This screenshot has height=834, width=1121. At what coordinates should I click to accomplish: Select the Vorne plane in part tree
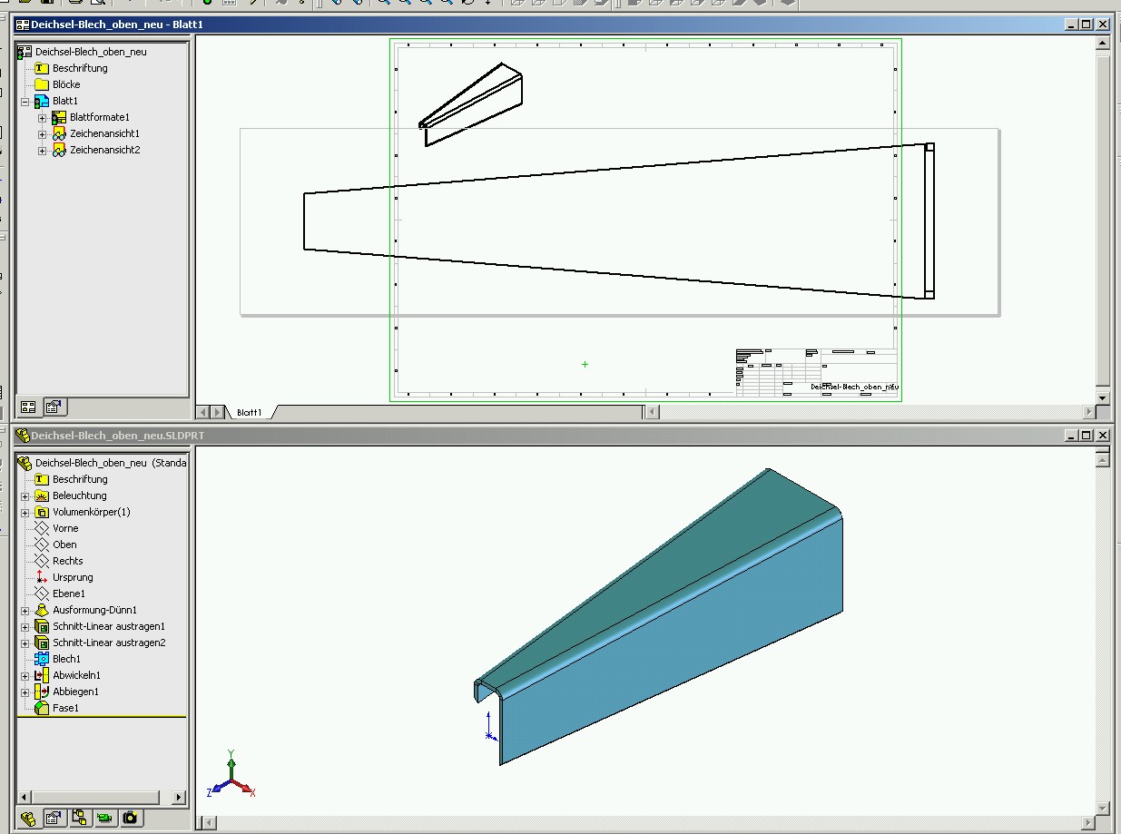pyautogui.click(x=65, y=528)
